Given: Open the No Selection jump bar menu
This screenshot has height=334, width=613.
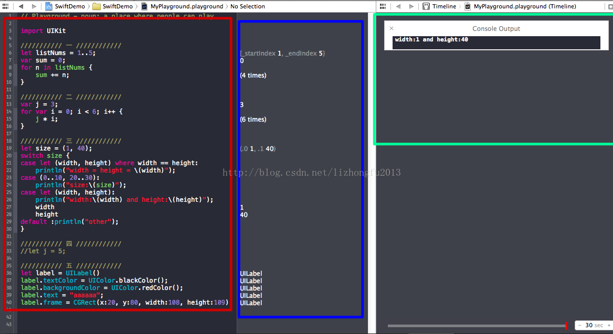Looking at the screenshot, I should coord(248,6).
